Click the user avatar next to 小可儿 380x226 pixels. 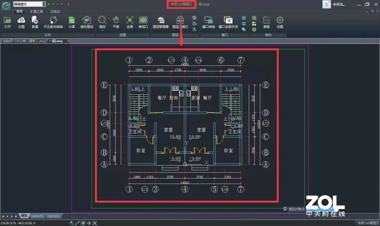click(x=326, y=4)
